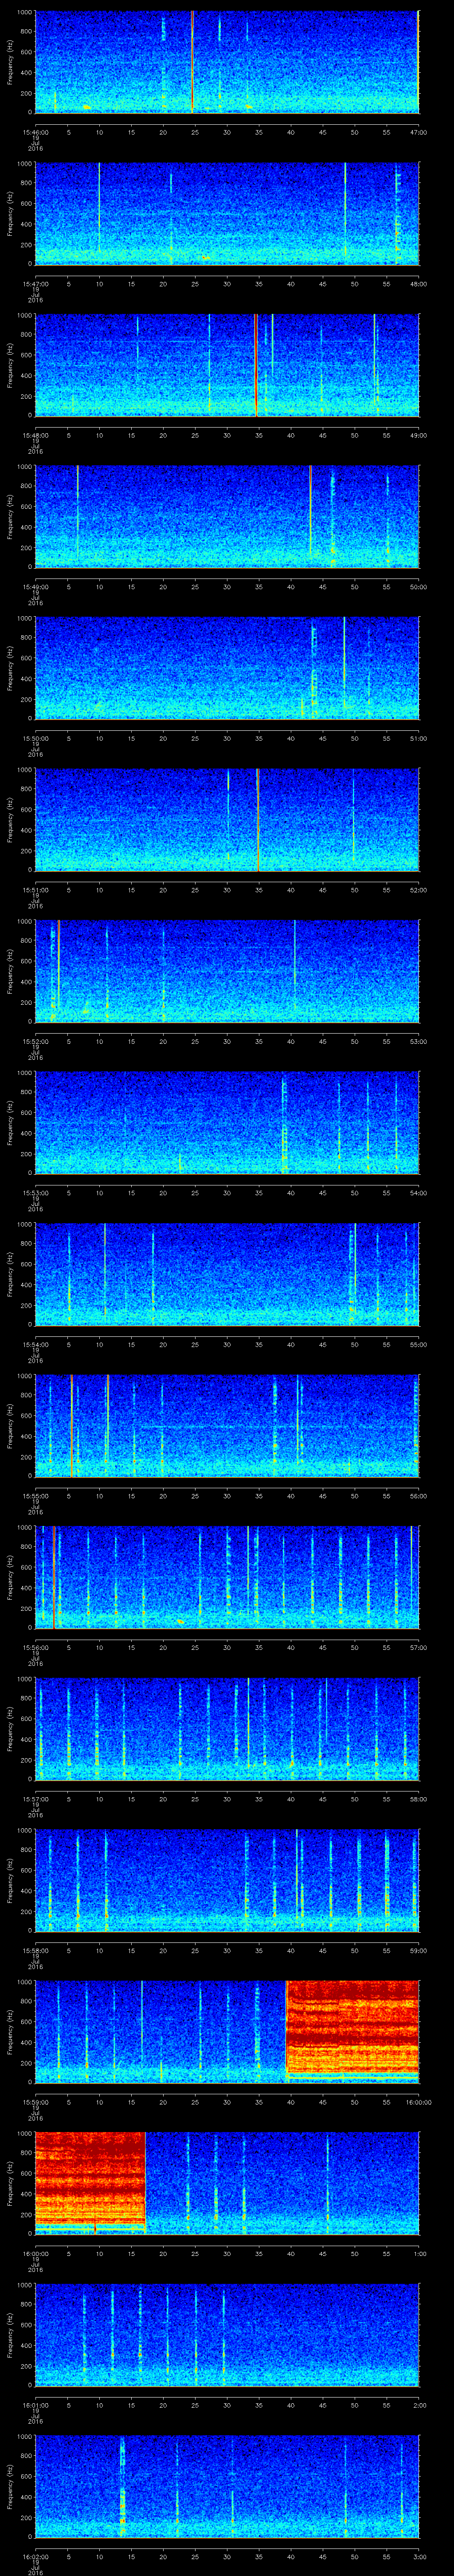Select the "15:58:00" start time label
This screenshot has width=454, height=2576.
click(35, 1950)
